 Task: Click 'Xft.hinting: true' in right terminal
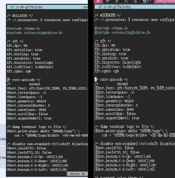(x=110, y=54)
